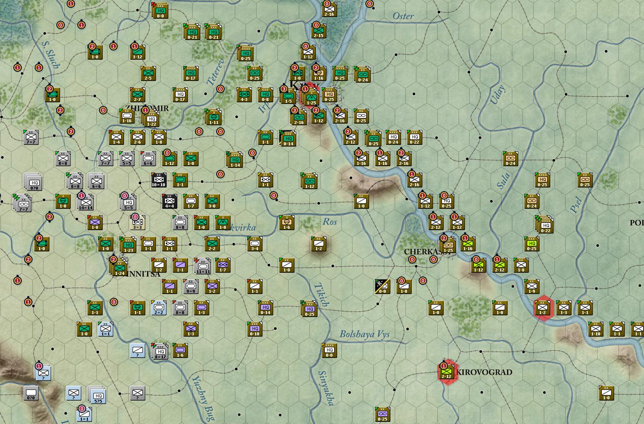Viewport: 644px width, 424px height.
Task: Select the white HQ counter labeled 0-0
Action: point(329,350)
